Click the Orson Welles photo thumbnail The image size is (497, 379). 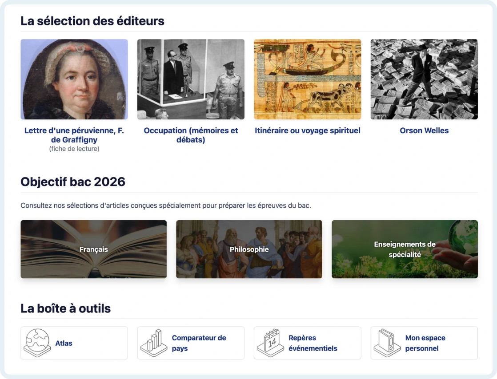pos(424,79)
